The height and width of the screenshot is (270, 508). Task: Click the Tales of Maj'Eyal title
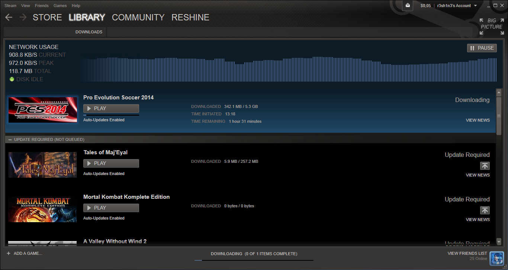(x=105, y=152)
